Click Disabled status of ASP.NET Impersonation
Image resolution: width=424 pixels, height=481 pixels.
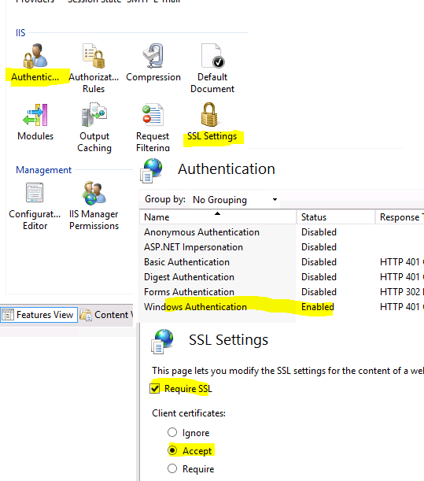pos(319,247)
